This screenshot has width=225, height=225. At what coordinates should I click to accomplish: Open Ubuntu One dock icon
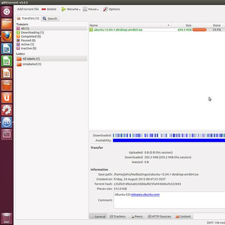pos(7,98)
